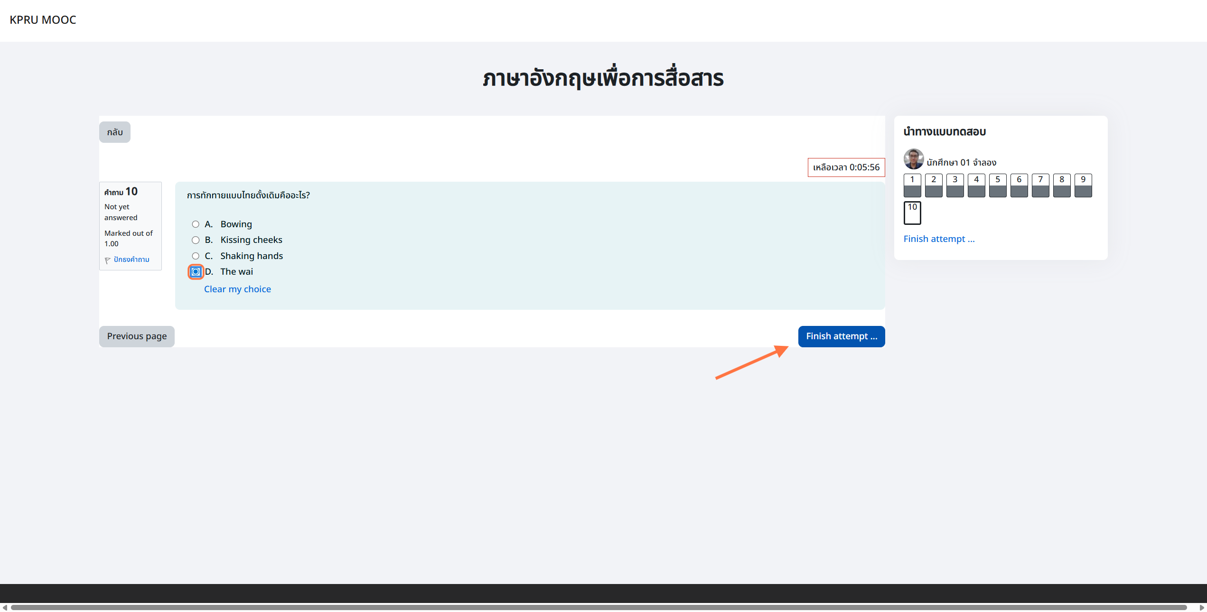
Task: Click the ปักธงคำถาม flag link
Action: 131,260
